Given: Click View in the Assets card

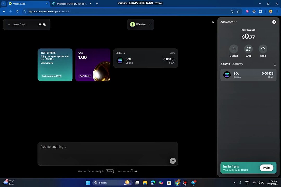Looking at the screenshot, I should [172, 53].
